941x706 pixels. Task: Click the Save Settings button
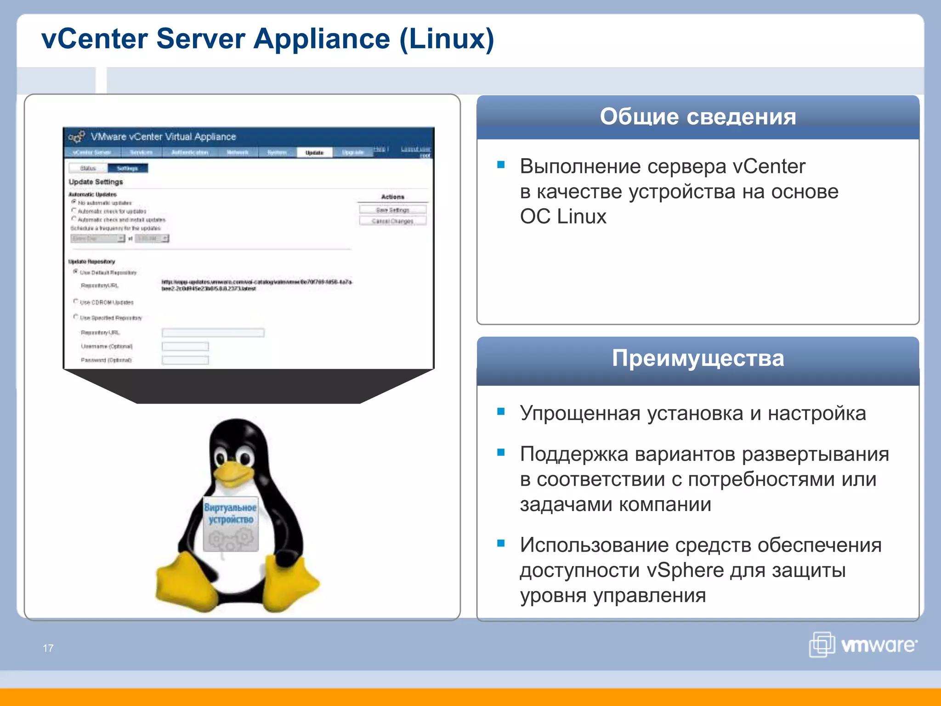(392, 210)
